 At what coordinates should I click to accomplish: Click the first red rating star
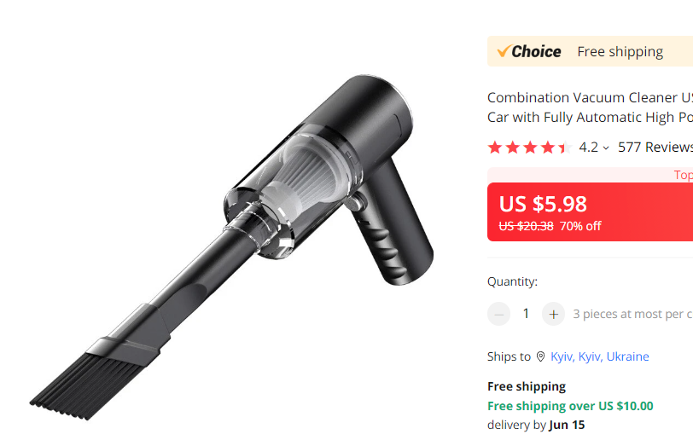495,148
